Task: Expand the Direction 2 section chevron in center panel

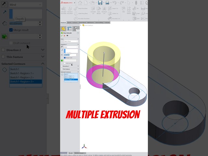Action: click(x=78, y=66)
